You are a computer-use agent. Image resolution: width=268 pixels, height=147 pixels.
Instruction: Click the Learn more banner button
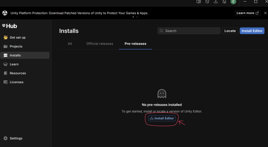248,13
